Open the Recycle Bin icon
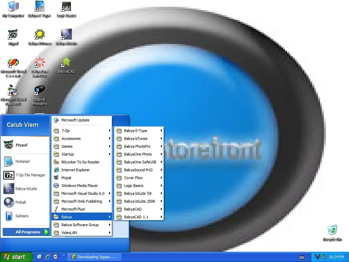 [332, 233]
